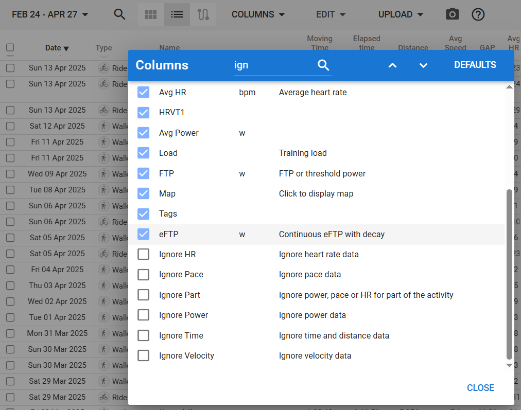Uncheck the Load column
The width and height of the screenshot is (521, 410).
(143, 153)
